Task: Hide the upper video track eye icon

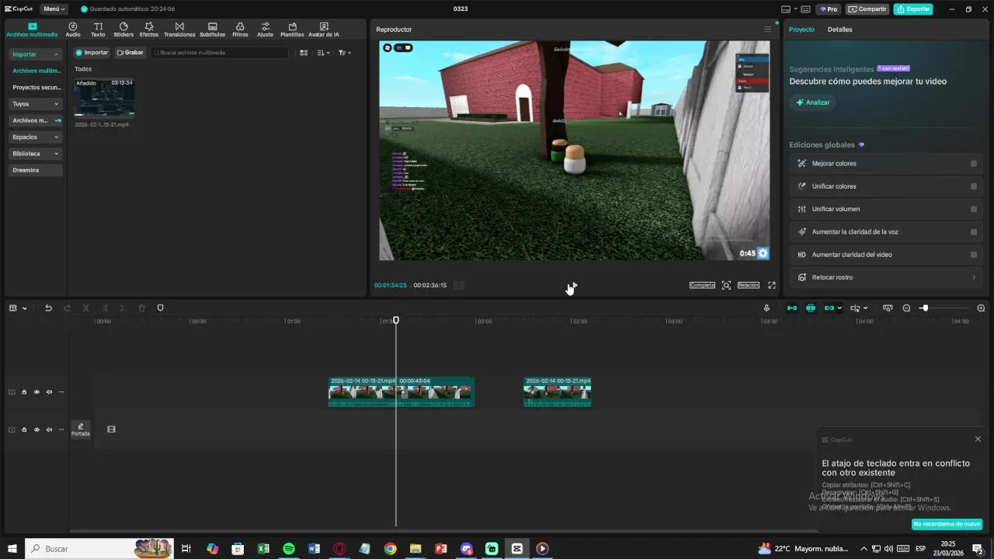Action: 36,392
